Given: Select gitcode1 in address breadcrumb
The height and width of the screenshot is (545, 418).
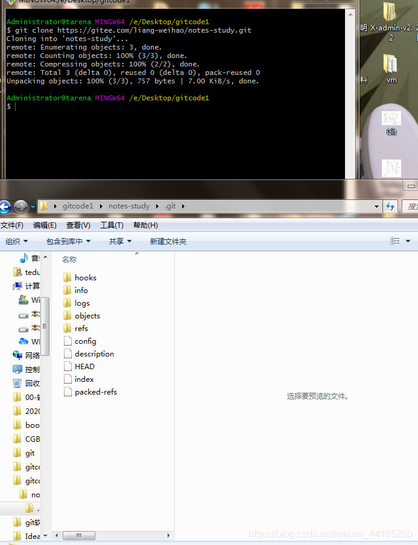Looking at the screenshot, I should pyautogui.click(x=78, y=206).
